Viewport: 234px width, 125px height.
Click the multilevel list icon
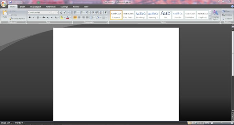click(x=87, y=12)
